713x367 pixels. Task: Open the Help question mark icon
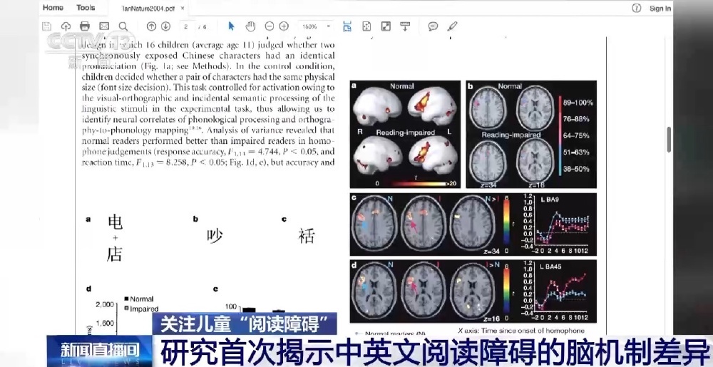(636, 9)
